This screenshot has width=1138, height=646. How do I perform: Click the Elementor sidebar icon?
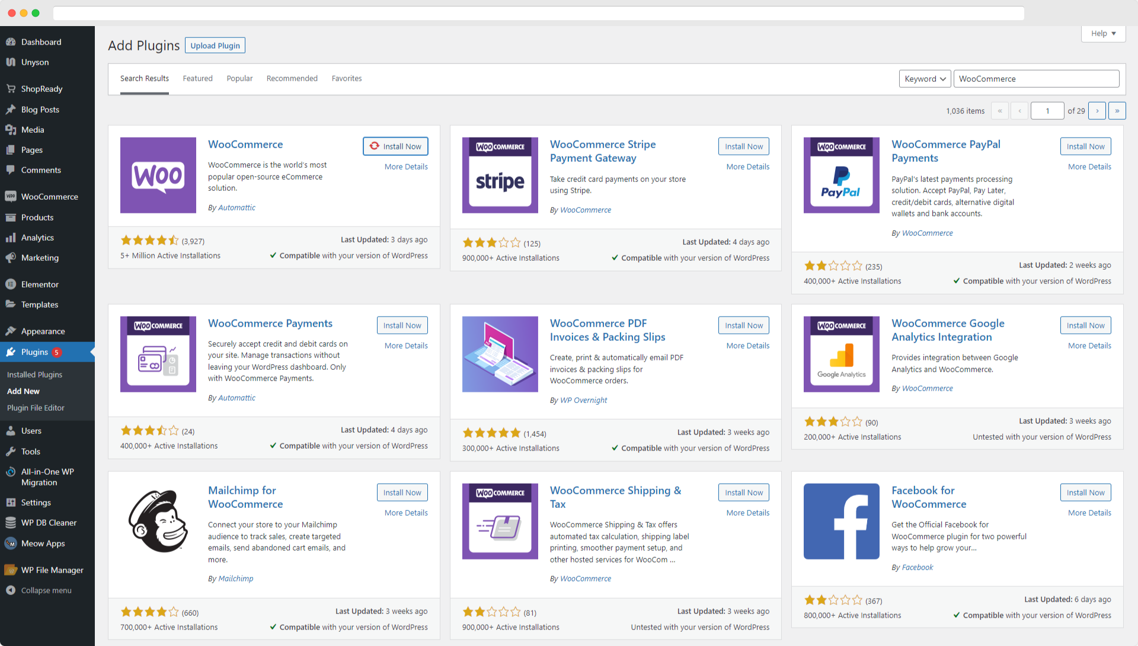[11, 284]
